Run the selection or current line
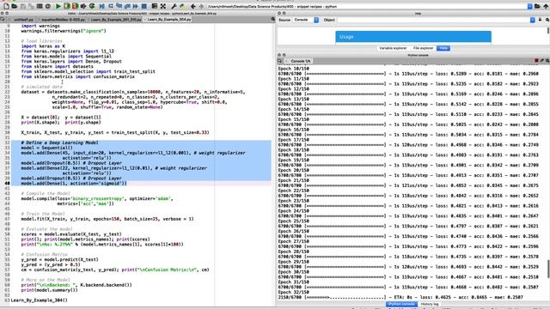The image size is (550, 309). (x=83, y=6)
